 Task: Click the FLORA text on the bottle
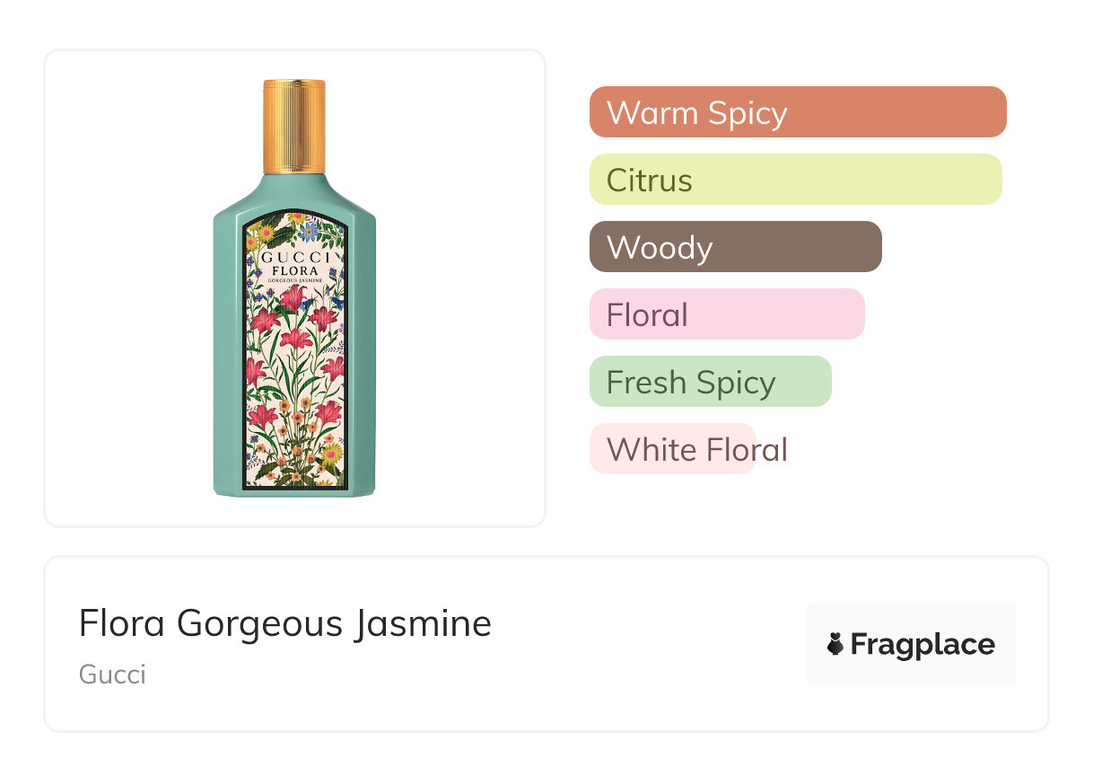click(294, 270)
